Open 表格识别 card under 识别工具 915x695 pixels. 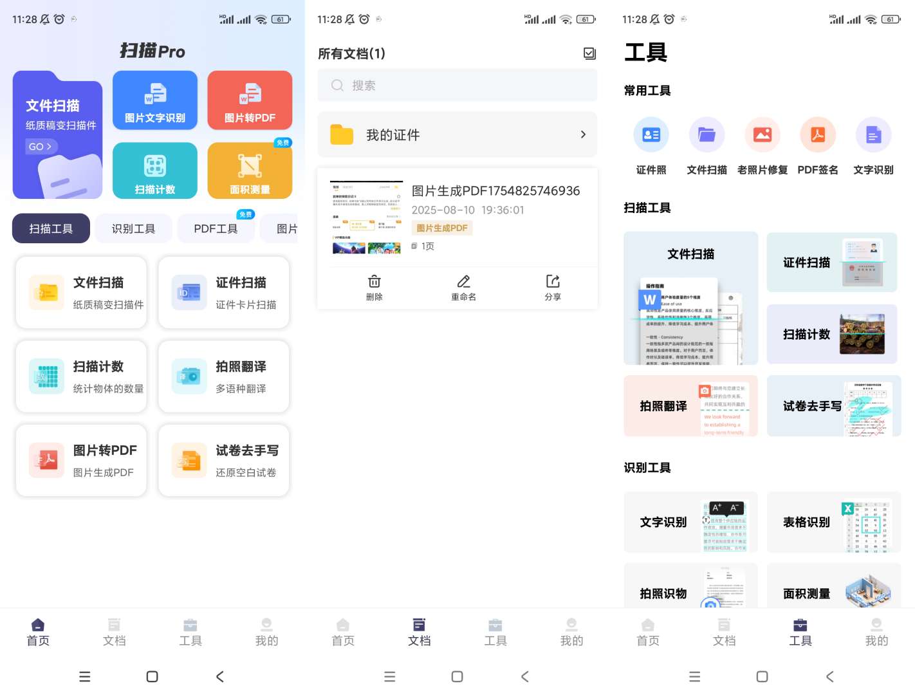pos(834,522)
